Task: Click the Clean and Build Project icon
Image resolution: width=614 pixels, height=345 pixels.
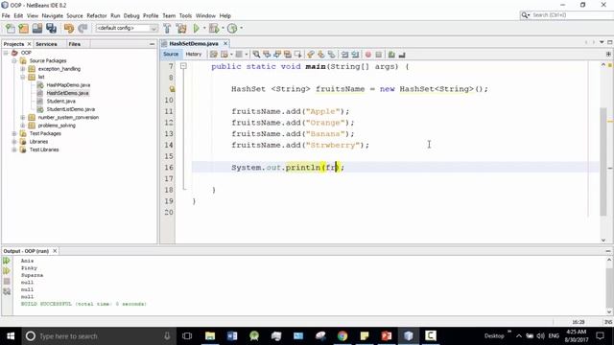Action: (181, 28)
